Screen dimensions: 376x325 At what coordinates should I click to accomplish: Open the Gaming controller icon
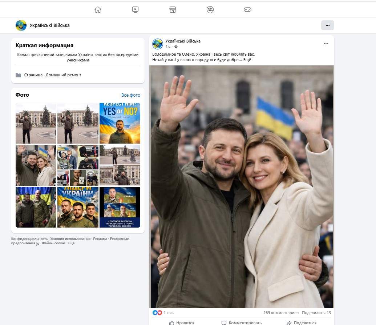(x=247, y=10)
